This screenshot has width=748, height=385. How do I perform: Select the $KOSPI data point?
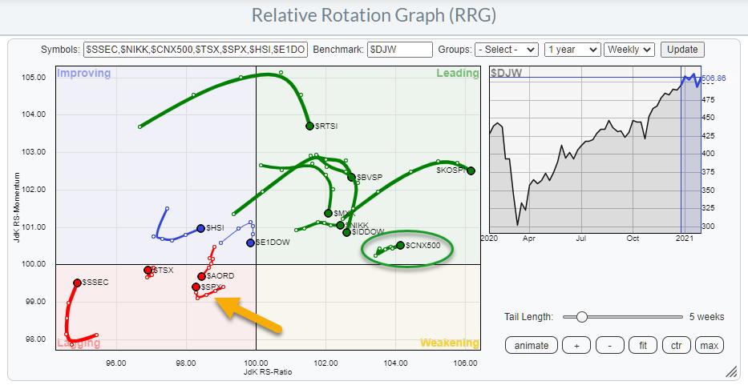coord(471,170)
